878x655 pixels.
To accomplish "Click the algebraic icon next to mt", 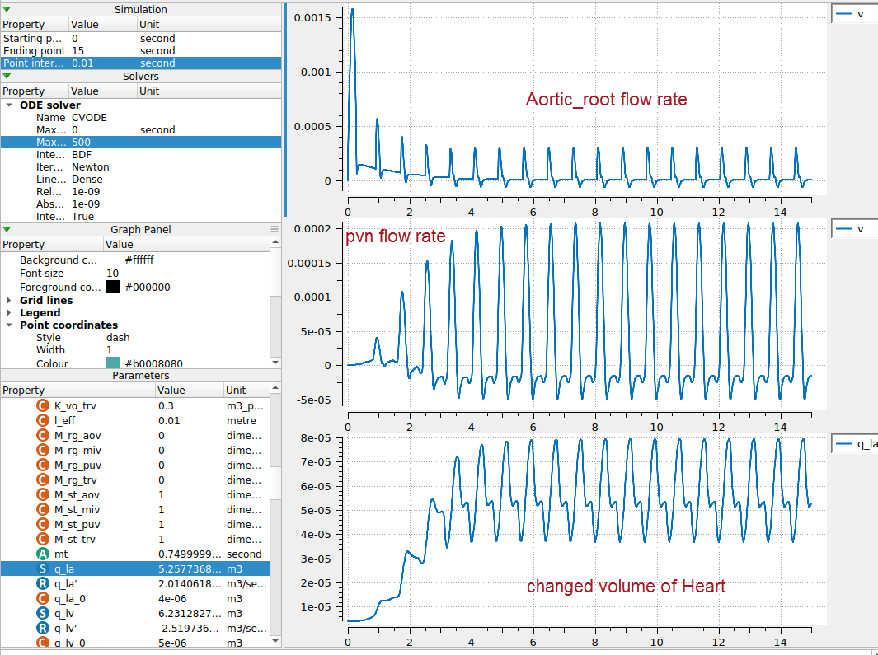I will (x=43, y=554).
